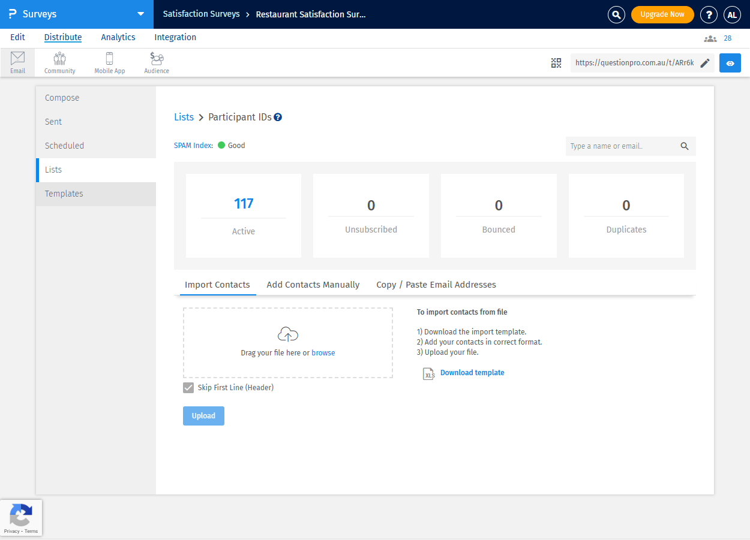Open the Add Contacts Manually tab

coord(313,285)
